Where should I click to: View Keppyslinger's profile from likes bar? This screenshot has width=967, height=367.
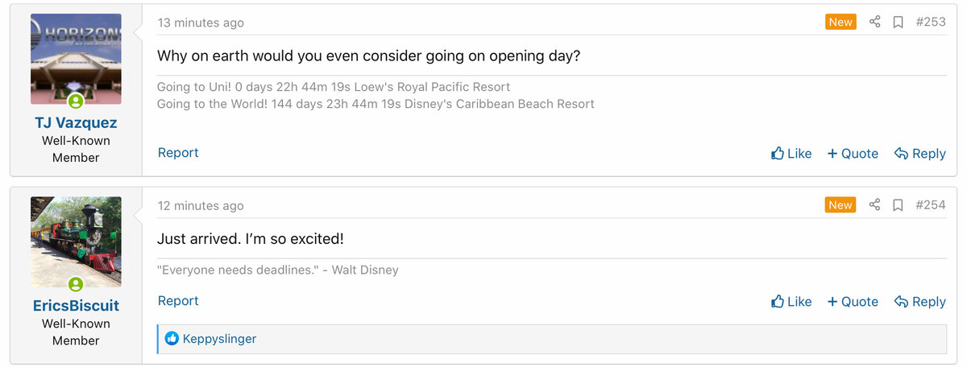tap(219, 339)
